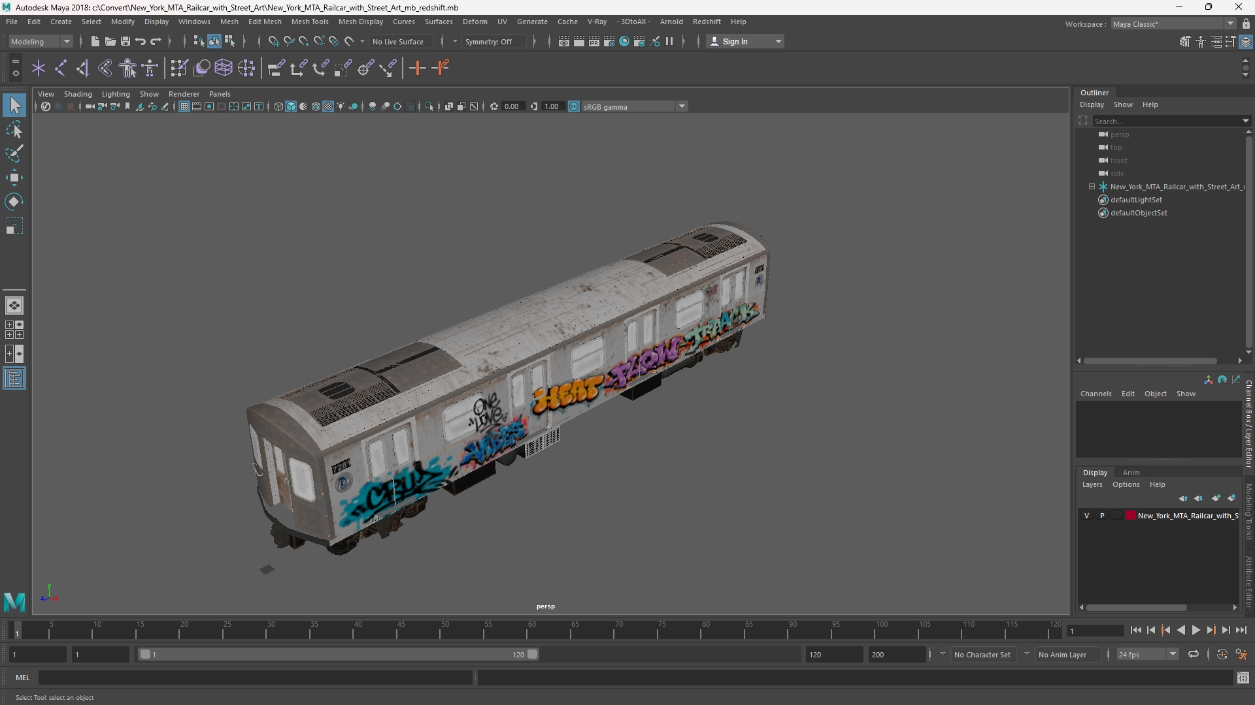Click the Snap to grids icon
1255x705 pixels.
tap(273, 41)
